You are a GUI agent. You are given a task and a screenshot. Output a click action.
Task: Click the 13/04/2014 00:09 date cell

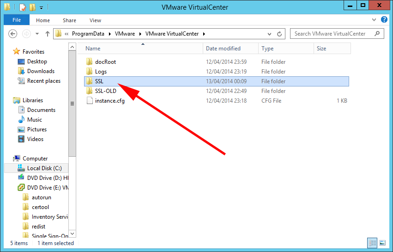coord(226,81)
